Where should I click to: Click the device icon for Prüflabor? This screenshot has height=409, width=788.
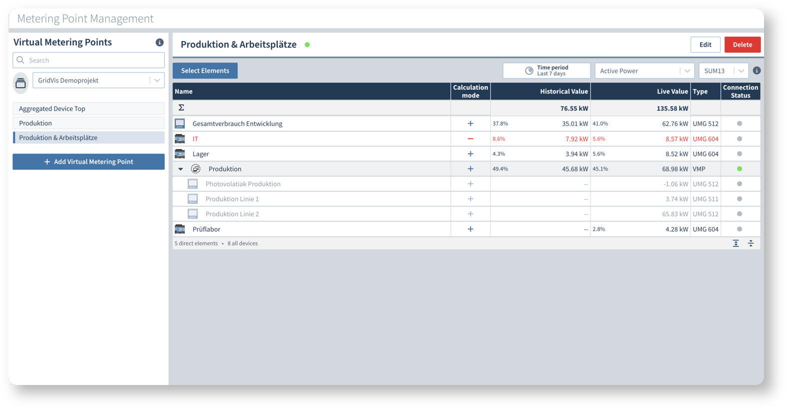click(x=180, y=229)
